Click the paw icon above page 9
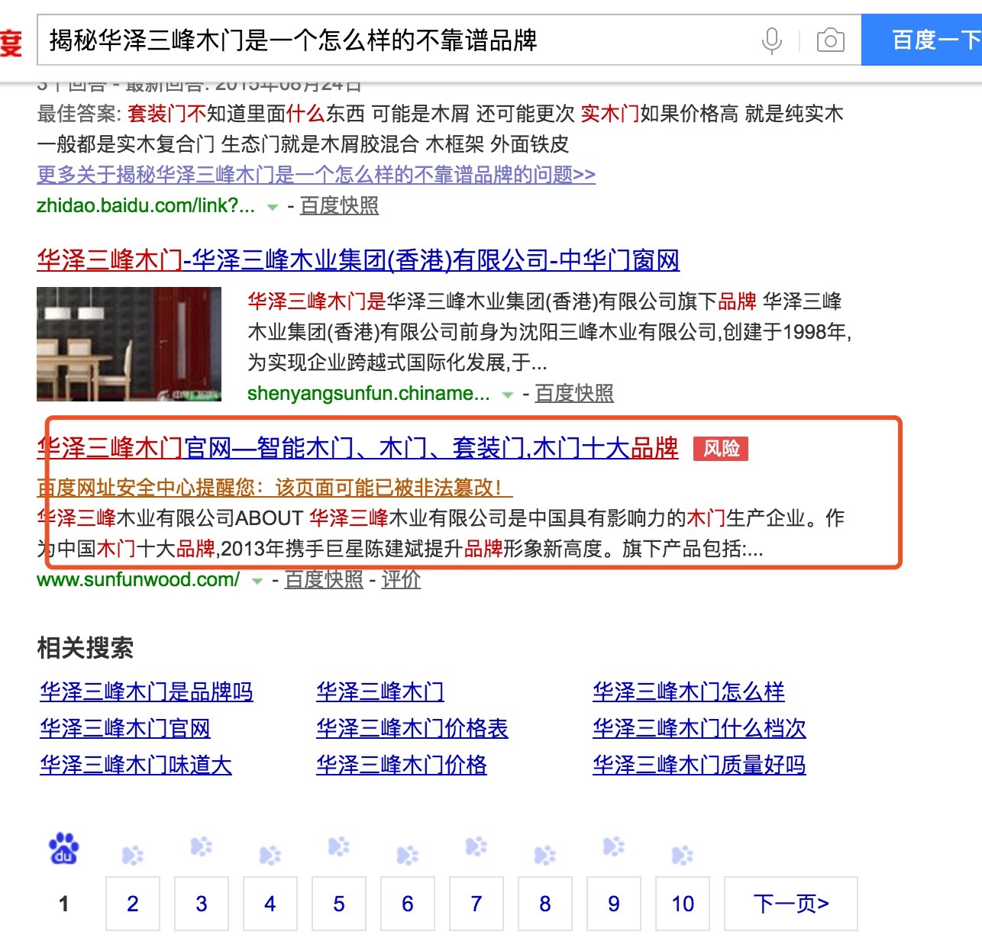 click(x=614, y=846)
